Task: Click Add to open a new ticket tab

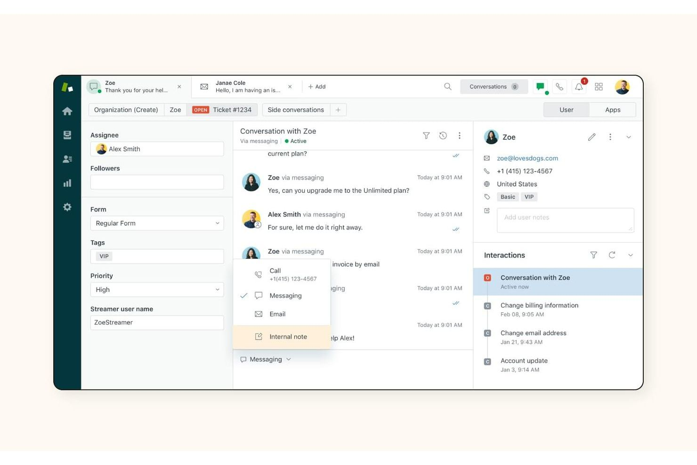Action: 316,86
